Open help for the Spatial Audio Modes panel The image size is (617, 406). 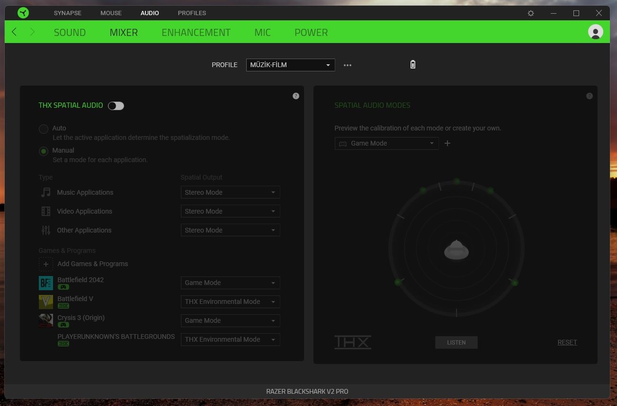(590, 96)
